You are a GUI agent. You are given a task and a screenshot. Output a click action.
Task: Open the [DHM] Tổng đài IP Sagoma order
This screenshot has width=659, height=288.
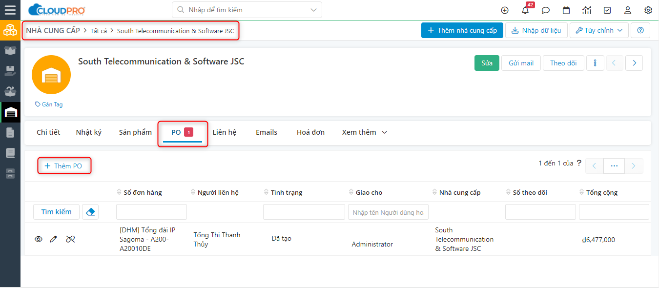[147, 239]
